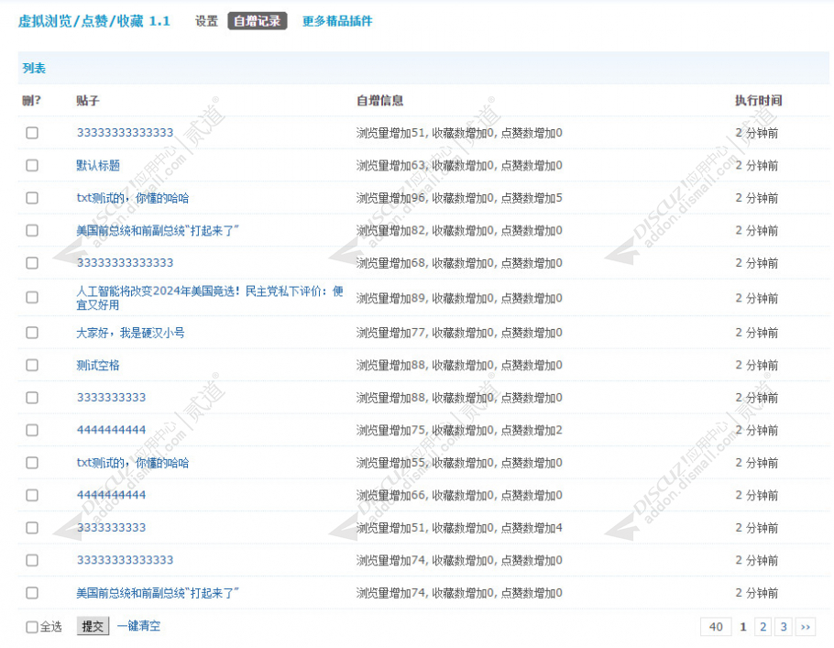This screenshot has height=648, width=834.
Task: Tick checkbox for 33333333333333 row with 浏览量增加68
Action: (32, 263)
